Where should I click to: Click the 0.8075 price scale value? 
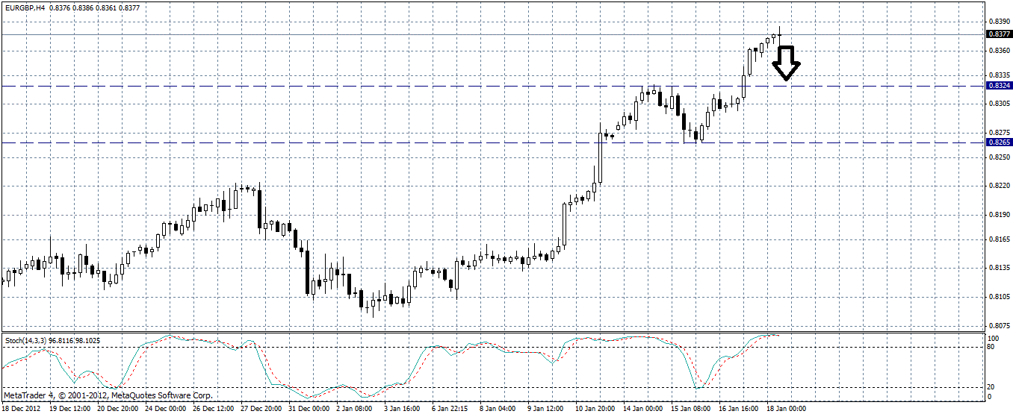[1000, 325]
